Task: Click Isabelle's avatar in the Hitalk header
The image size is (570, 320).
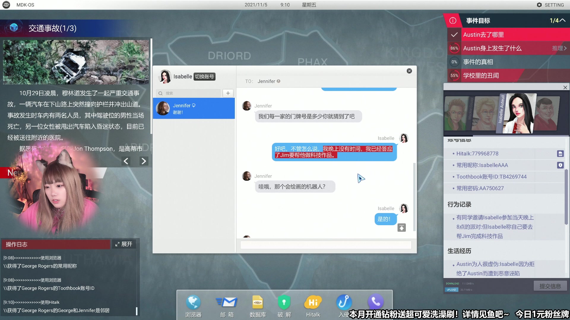Action: [x=165, y=76]
